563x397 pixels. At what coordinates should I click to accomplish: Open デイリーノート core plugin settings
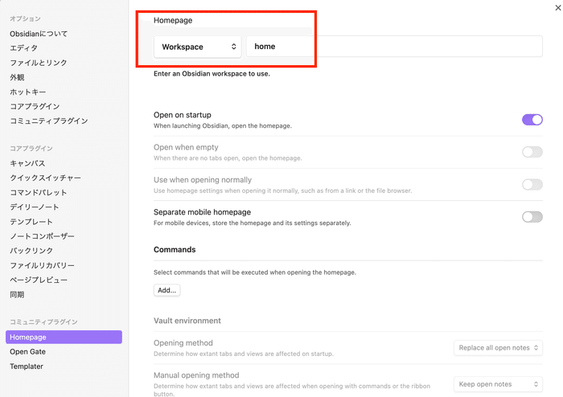[x=33, y=207]
